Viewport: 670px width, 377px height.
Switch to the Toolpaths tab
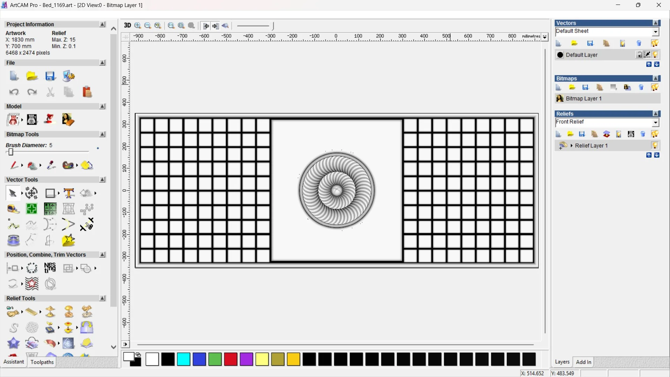coord(42,362)
